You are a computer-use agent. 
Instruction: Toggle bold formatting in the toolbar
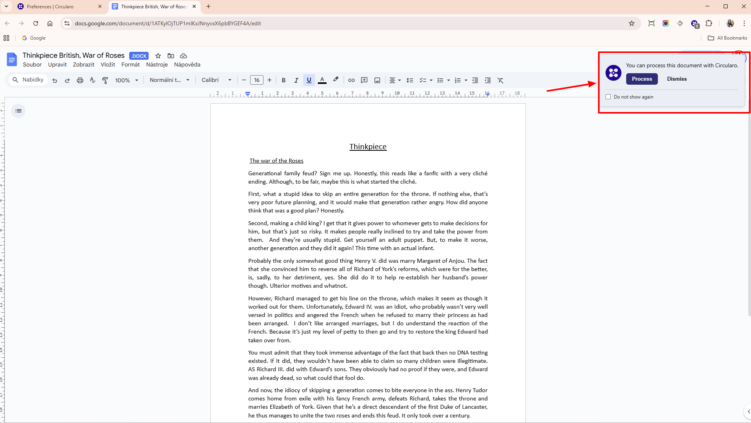[x=283, y=80]
